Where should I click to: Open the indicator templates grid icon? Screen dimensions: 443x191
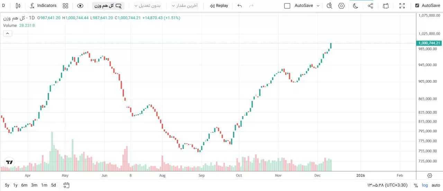pos(65,6)
